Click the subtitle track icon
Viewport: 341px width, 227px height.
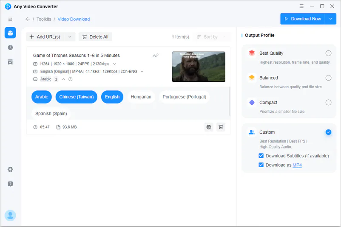click(35, 79)
